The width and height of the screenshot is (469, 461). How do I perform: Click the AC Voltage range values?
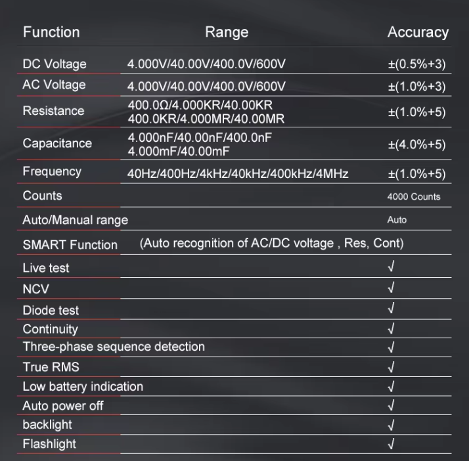click(x=207, y=86)
